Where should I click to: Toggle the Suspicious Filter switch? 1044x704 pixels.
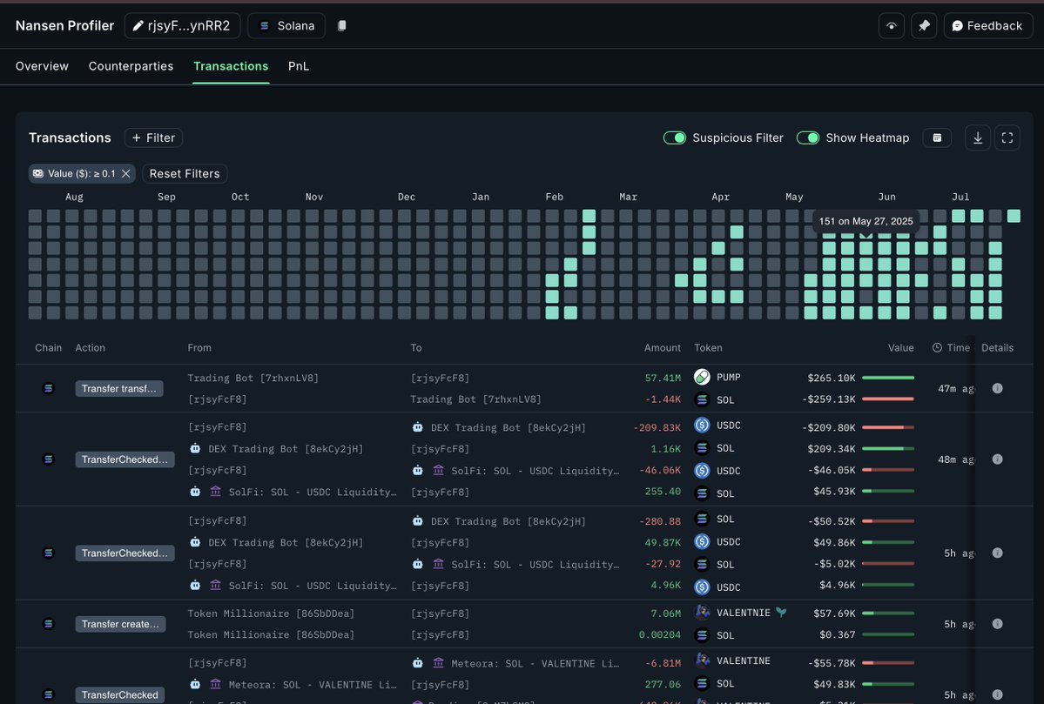pyautogui.click(x=675, y=137)
